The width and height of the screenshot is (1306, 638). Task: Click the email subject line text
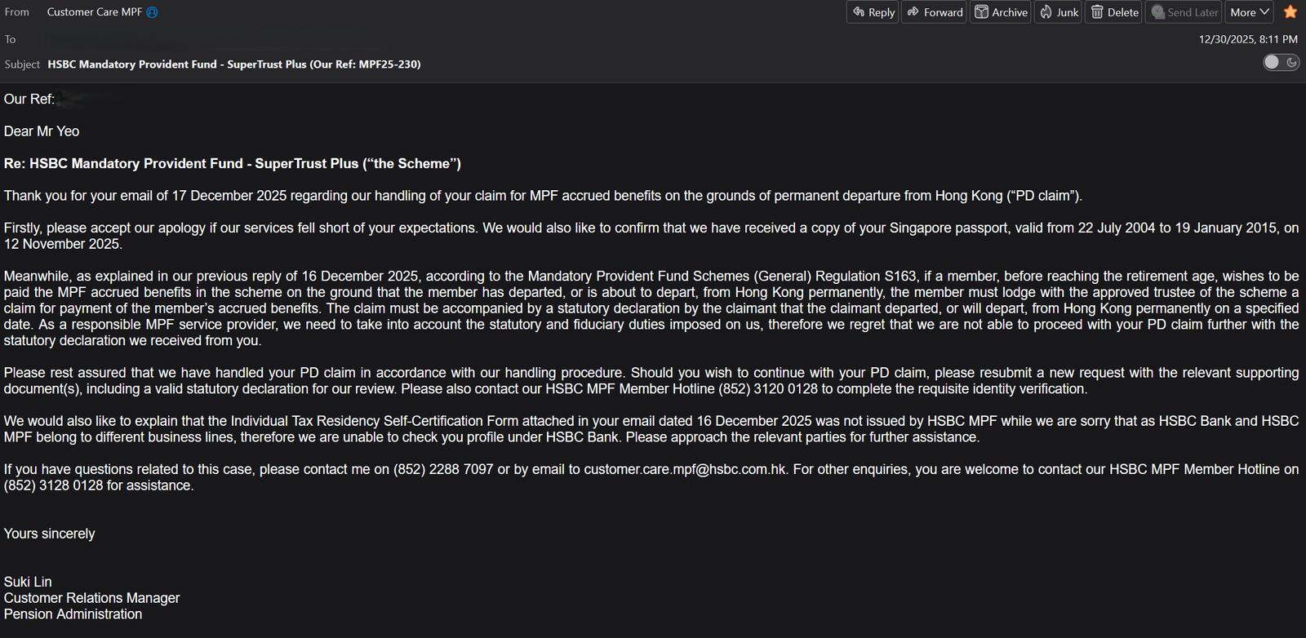(x=234, y=64)
